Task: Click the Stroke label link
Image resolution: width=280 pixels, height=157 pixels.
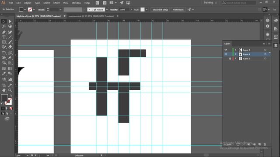Action: click(41, 10)
